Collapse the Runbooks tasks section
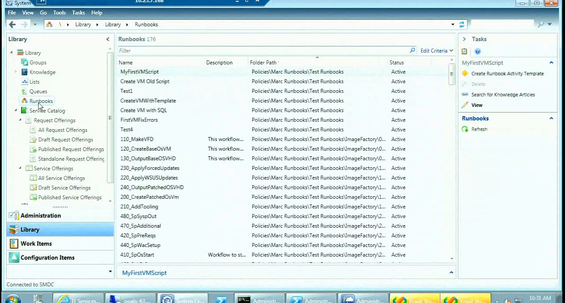Viewport: 565px width, 303px height. click(x=551, y=118)
